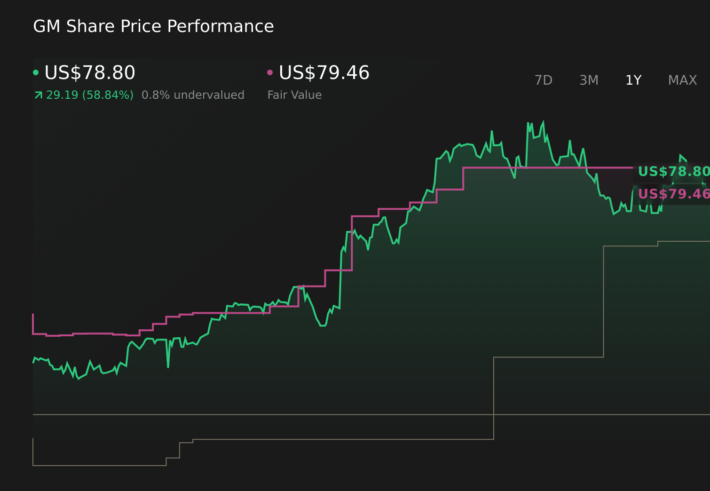This screenshot has height=491, width=710.
Task: Click the 0.8% undervalued label
Action: tap(193, 95)
